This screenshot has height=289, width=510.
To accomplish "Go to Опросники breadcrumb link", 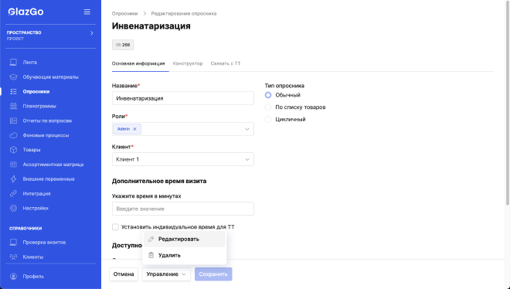I will pyautogui.click(x=124, y=13).
